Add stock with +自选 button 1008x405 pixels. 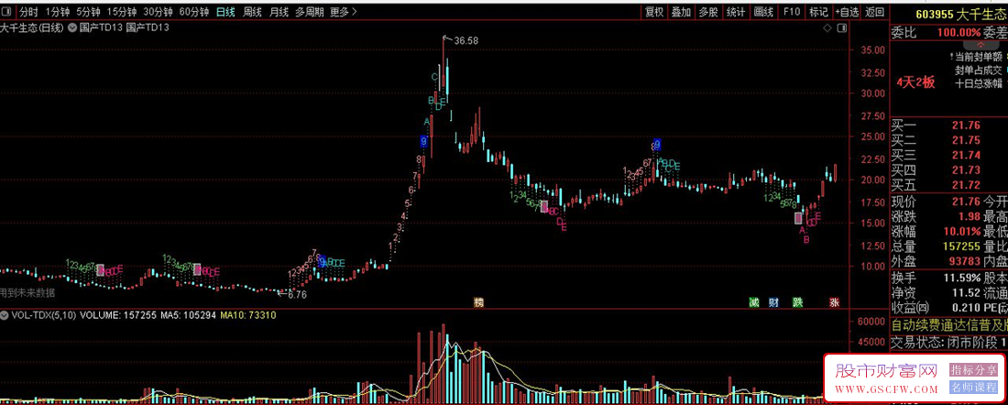[x=847, y=12]
